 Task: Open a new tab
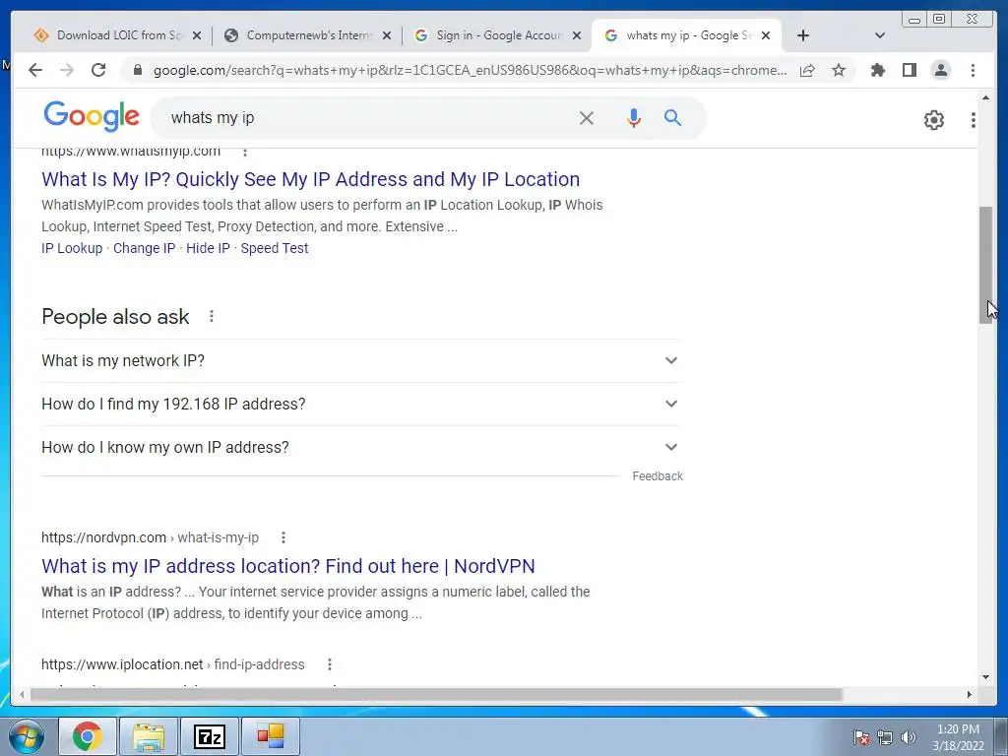point(803,36)
